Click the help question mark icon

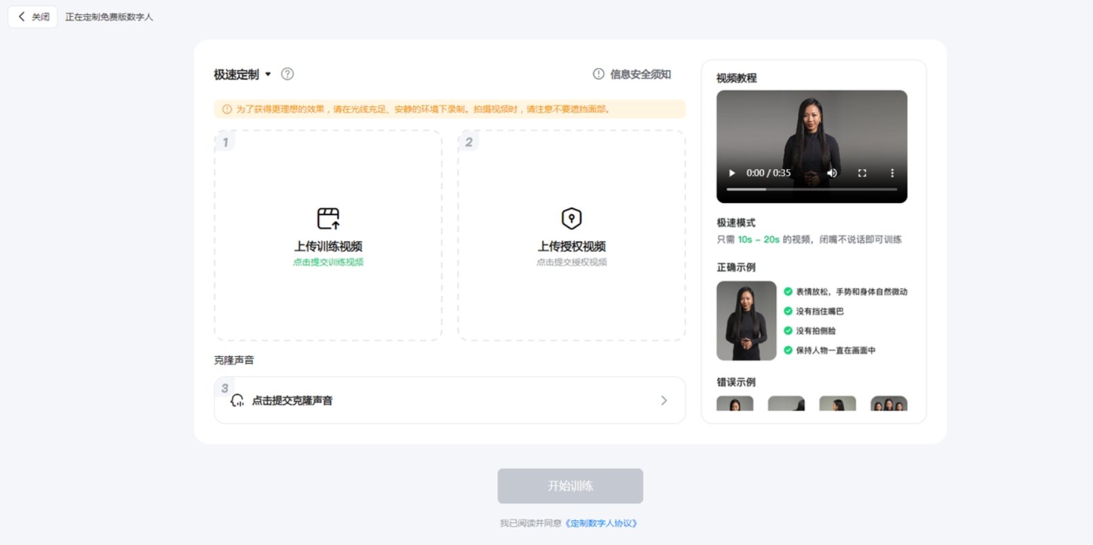(288, 74)
